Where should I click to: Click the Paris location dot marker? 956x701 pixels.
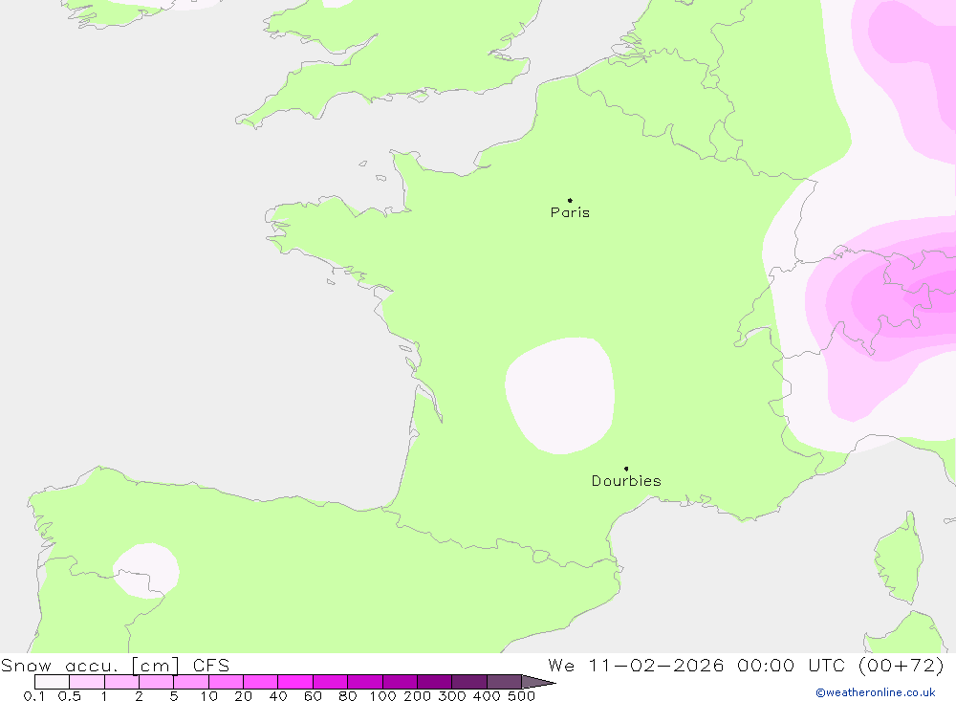click(570, 200)
